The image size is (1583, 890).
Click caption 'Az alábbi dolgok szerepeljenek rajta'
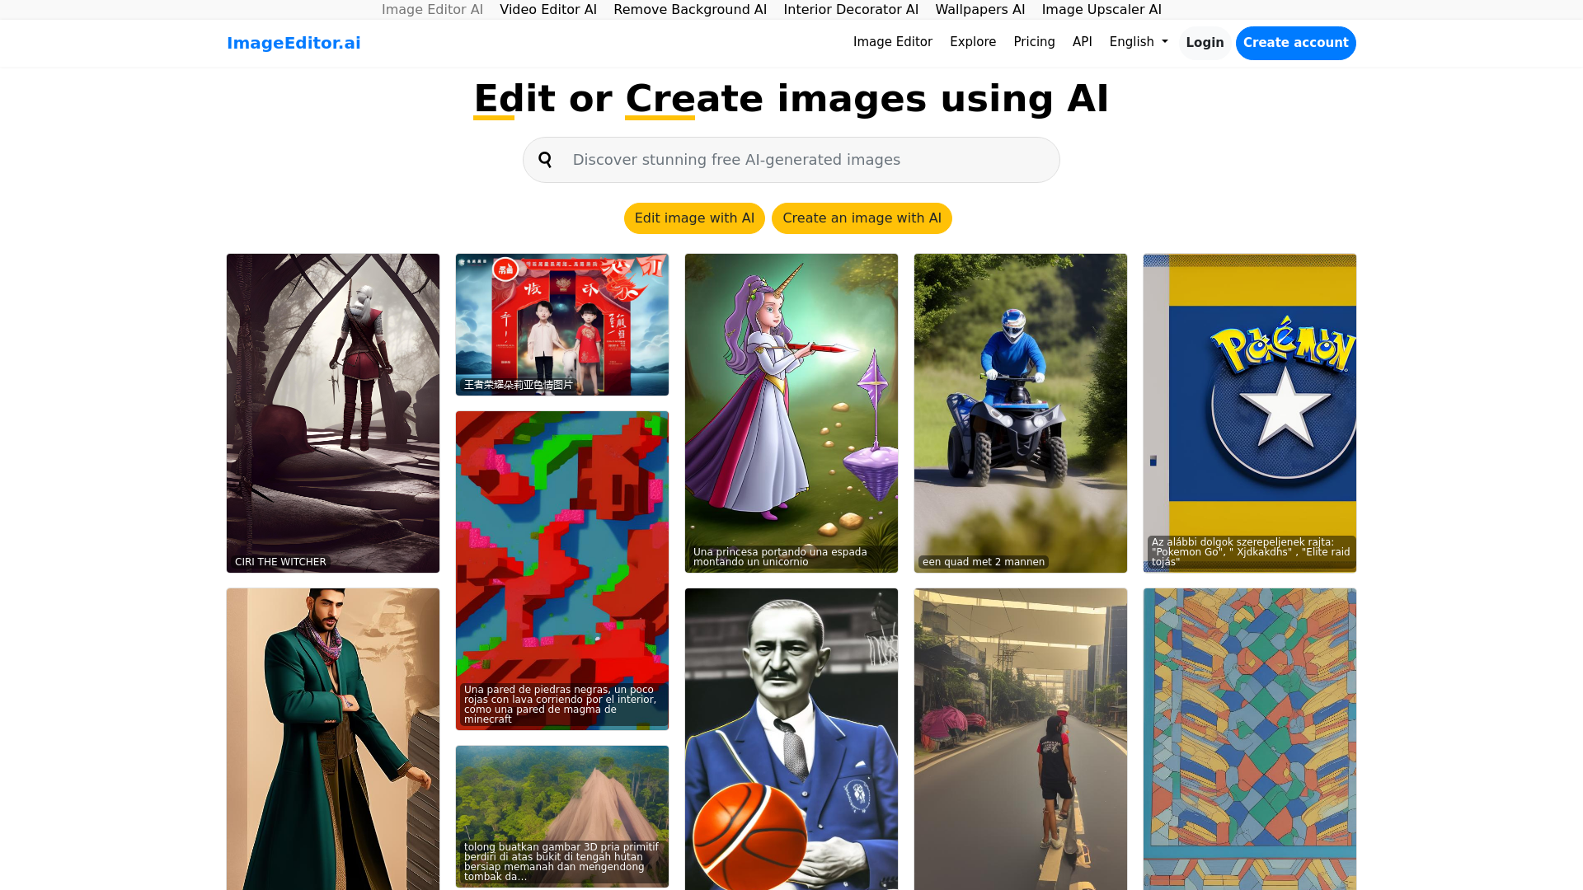(1251, 552)
